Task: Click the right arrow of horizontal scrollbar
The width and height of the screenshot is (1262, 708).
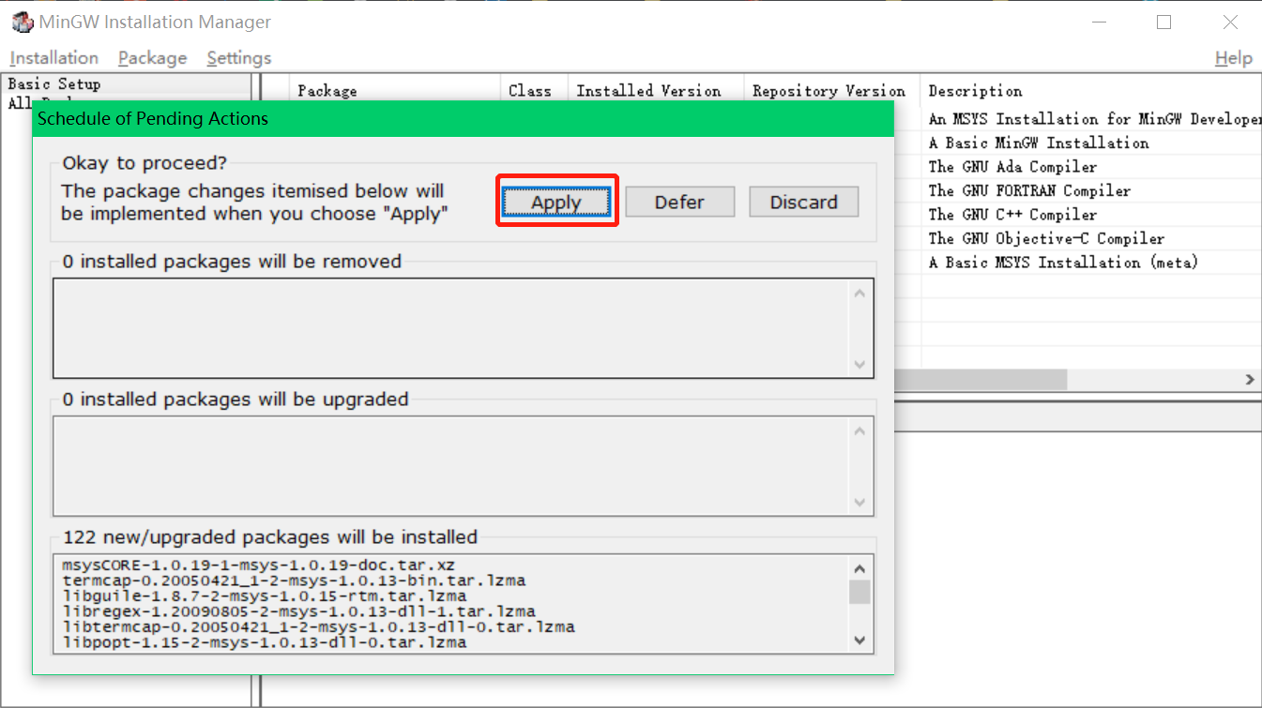Action: pyautogui.click(x=1251, y=379)
